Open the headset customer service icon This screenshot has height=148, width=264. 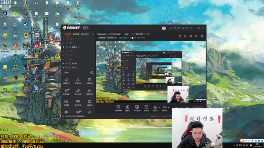coord(170,28)
